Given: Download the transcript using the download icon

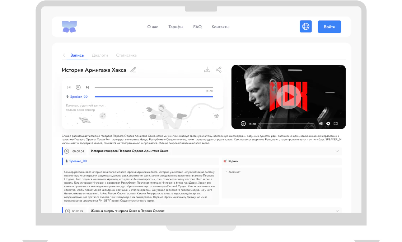Looking at the screenshot, I should pos(207,69).
